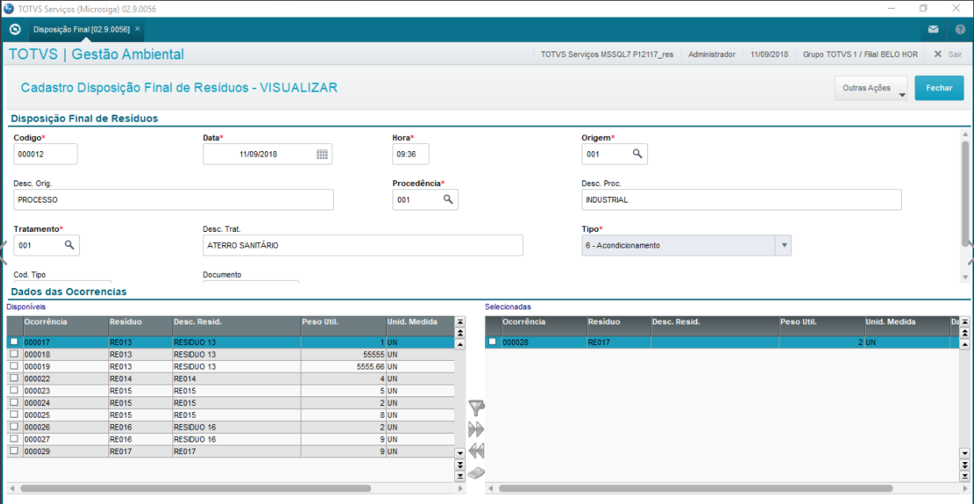Click the Tratamento lookup magnifier icon
974x504 pixels.
(69, 245)
